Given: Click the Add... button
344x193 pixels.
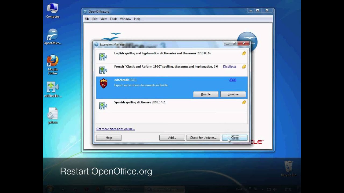Looking at the screenshot, I should (172, 138).
